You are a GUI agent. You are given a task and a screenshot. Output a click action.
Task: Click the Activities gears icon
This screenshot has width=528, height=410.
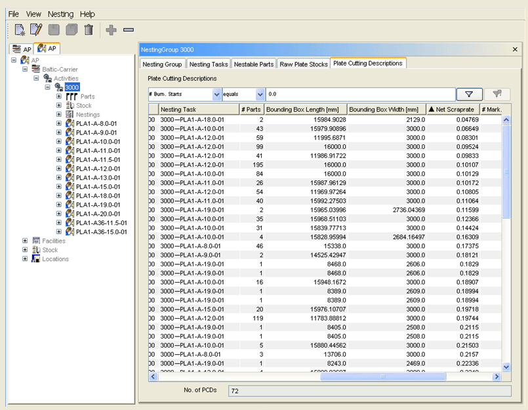(47, 78)
